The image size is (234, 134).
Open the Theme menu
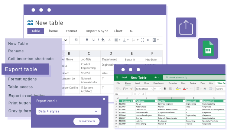(52, 31)
